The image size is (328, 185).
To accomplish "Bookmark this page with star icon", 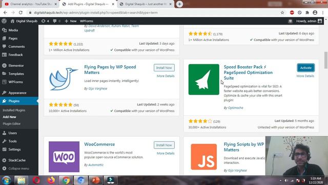I will pos(282,12).
